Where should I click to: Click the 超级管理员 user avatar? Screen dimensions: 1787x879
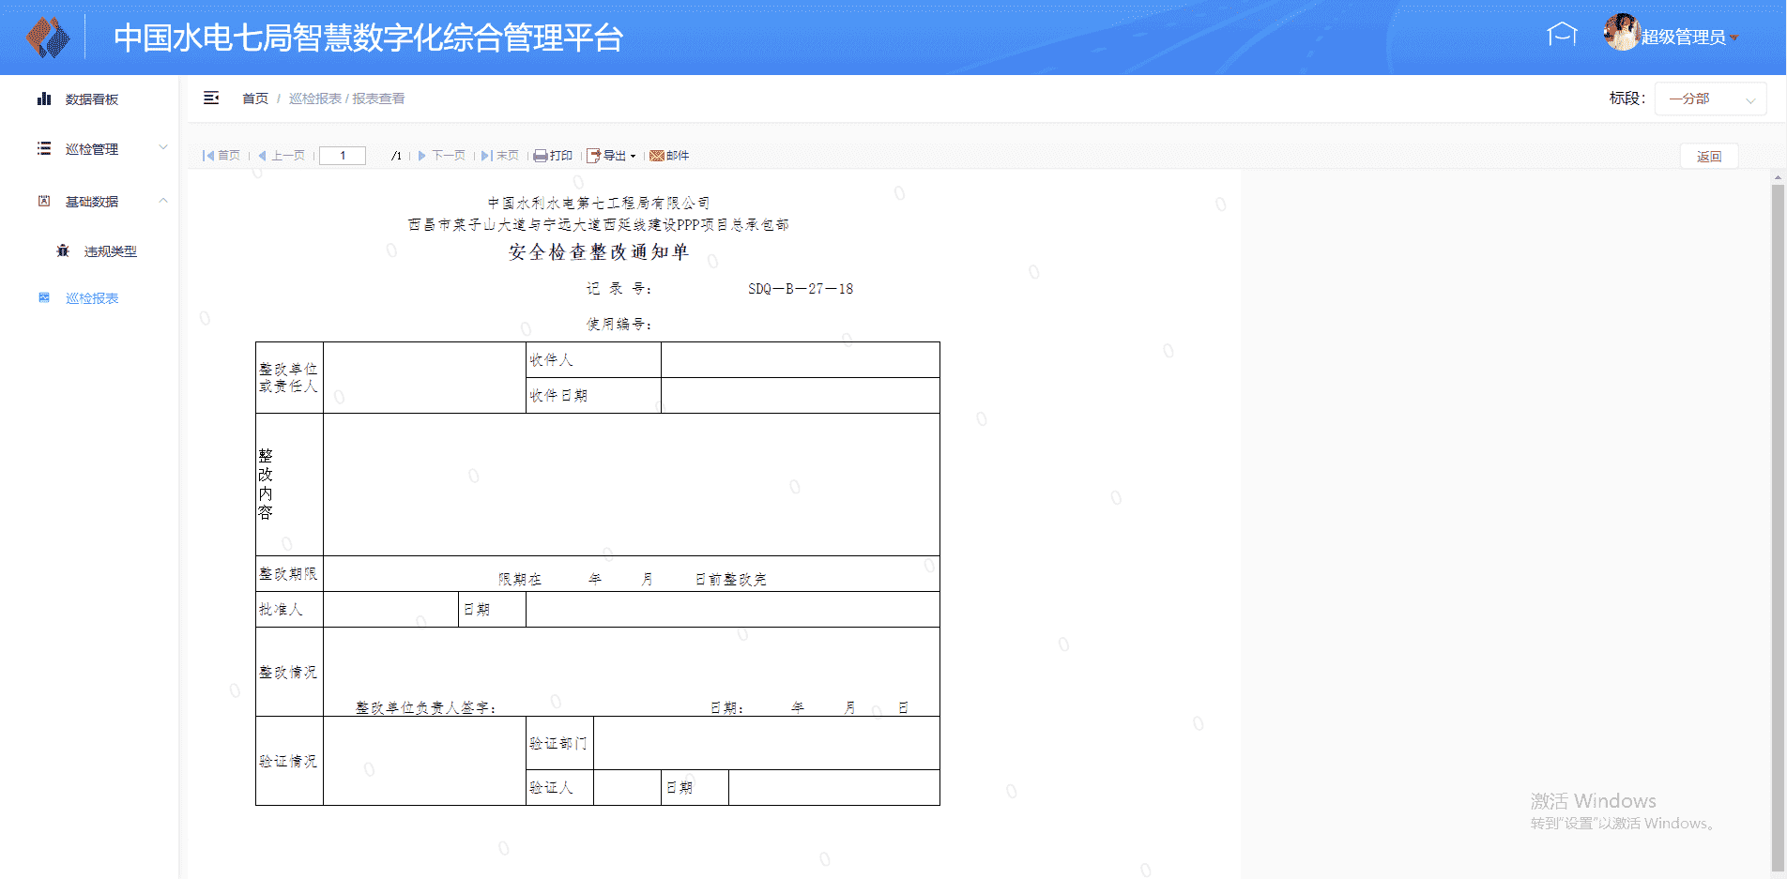click(x=1621, y=34)
